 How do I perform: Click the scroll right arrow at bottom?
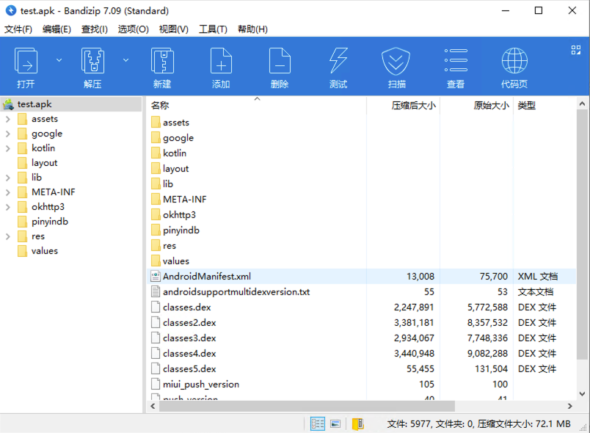pyautogui.click(x=569, y=407)
